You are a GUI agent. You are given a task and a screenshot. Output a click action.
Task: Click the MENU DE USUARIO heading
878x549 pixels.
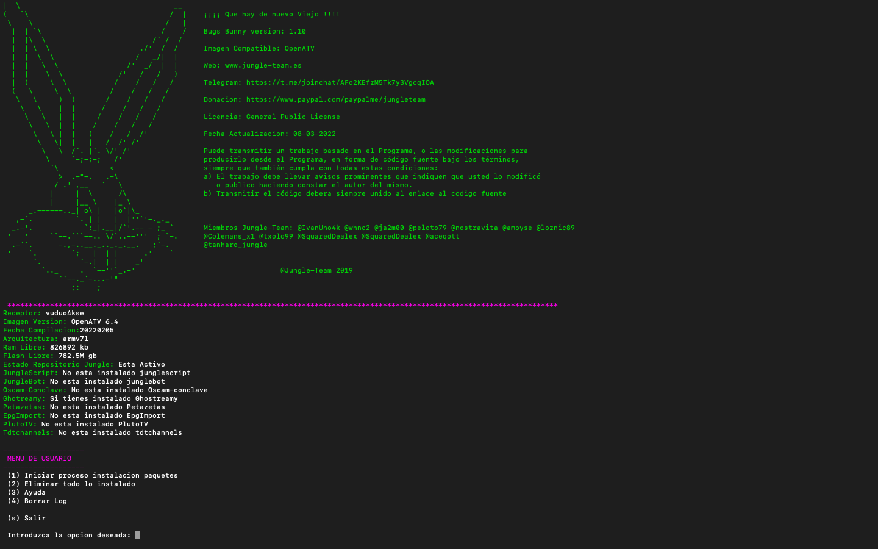coord(39,458)
